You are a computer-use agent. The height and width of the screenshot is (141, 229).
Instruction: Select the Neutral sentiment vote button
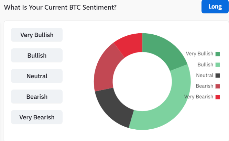pyautogui.click(x=37, y=76)
